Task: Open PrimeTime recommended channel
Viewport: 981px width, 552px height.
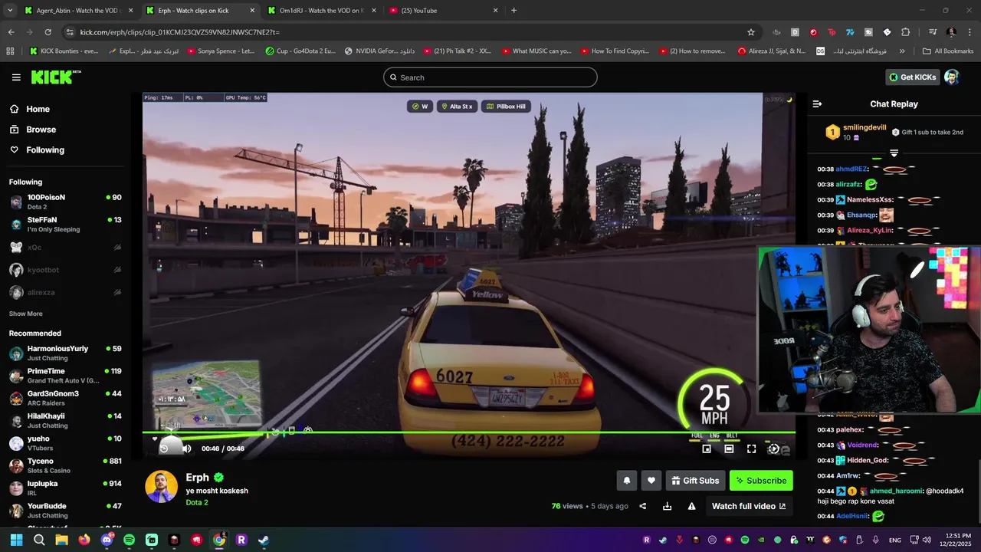Action: [x=66, y=376]
